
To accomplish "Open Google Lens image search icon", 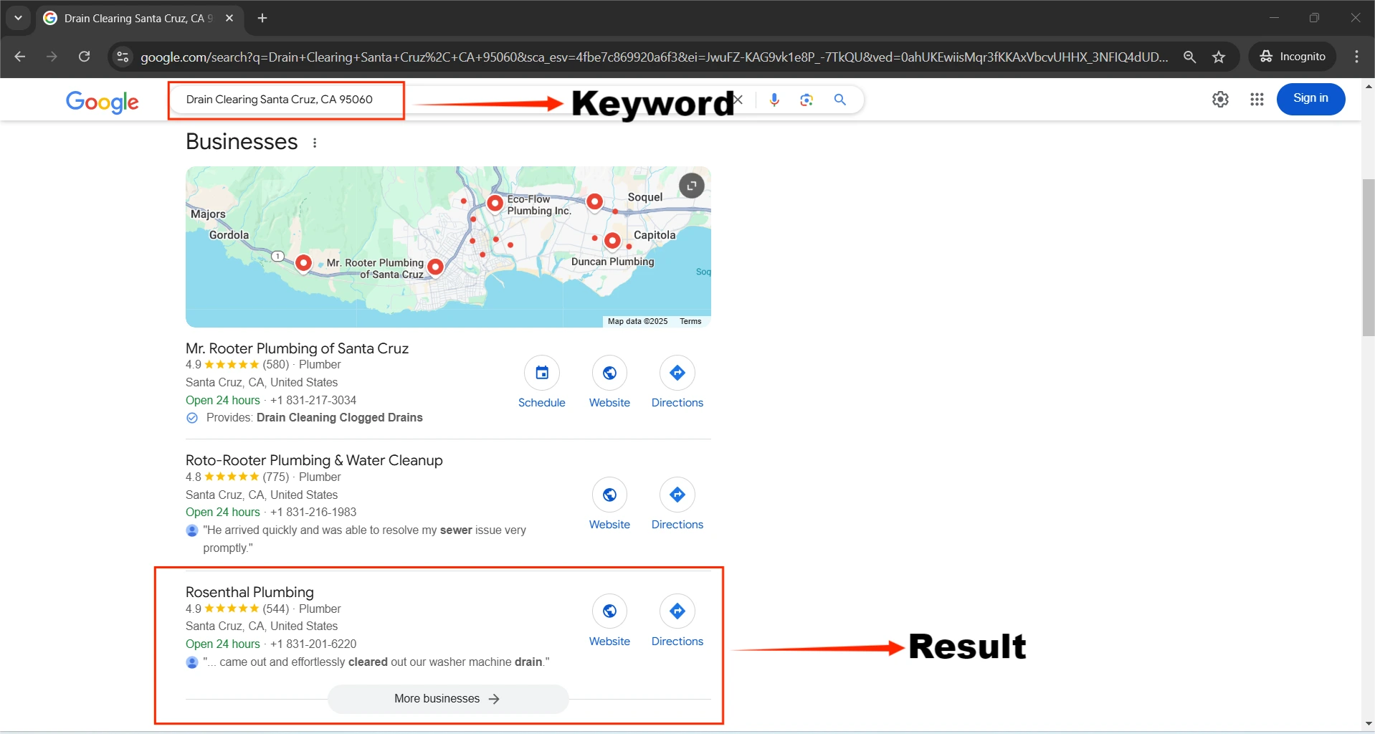I will [x=807, y=100].
